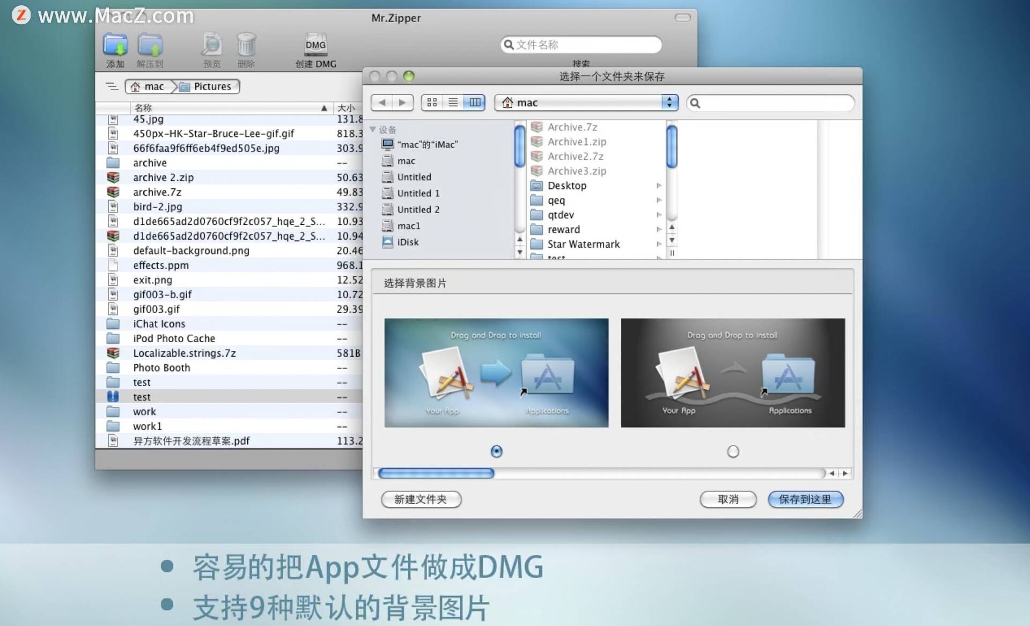The image size is (1030, 626).
Task: Switch the save dialog to list view
Action: [453, 102]
